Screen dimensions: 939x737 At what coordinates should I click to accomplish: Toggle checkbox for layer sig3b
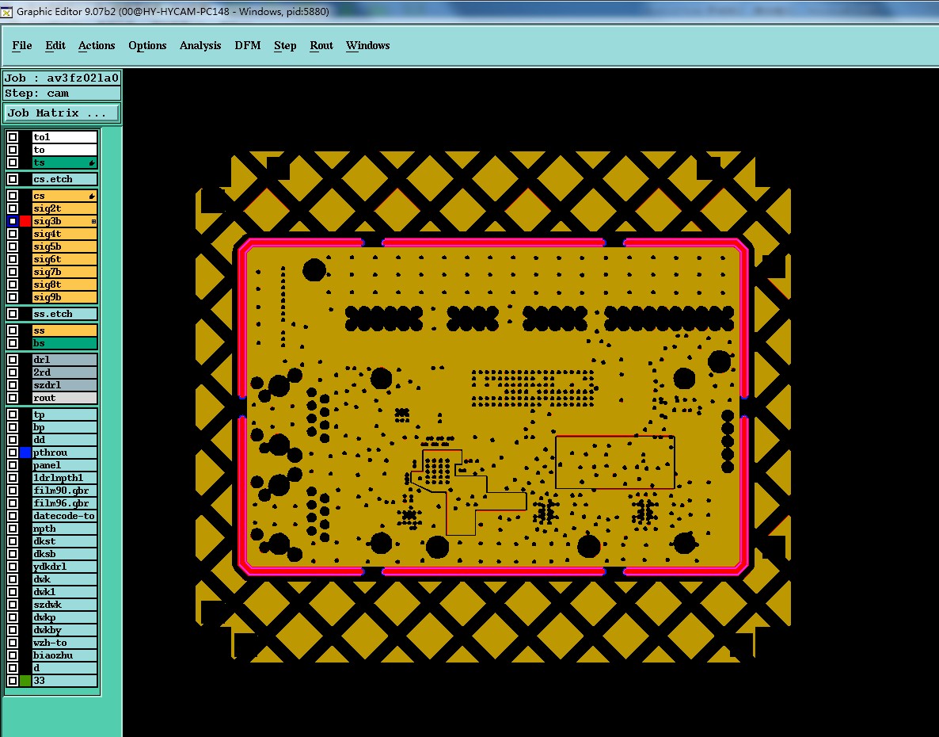pyautogui.click(x=13, y=221)
